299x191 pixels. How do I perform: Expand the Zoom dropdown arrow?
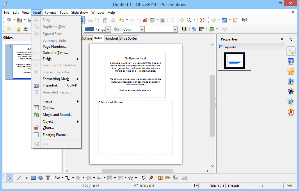(x=194, y=20)
